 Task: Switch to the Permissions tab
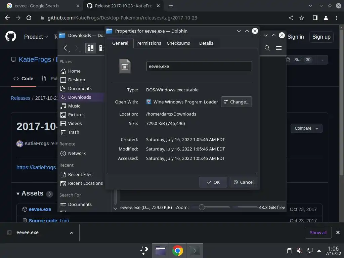(148, 43)
